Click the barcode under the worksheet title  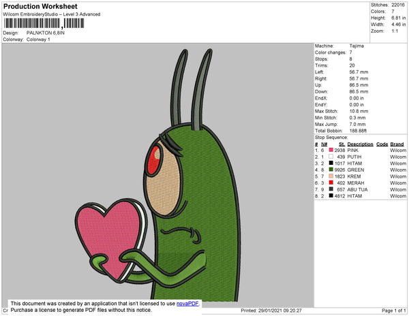[44, 23]
